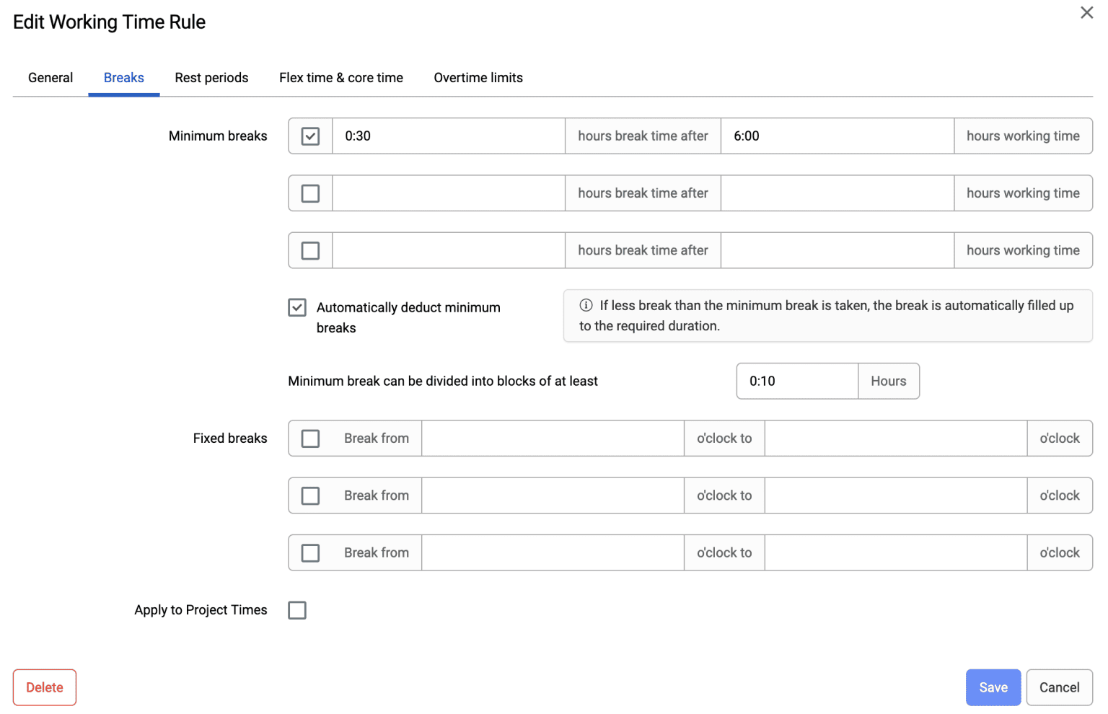Click the 0:10 minimum block duration field

tap(796, 381)
